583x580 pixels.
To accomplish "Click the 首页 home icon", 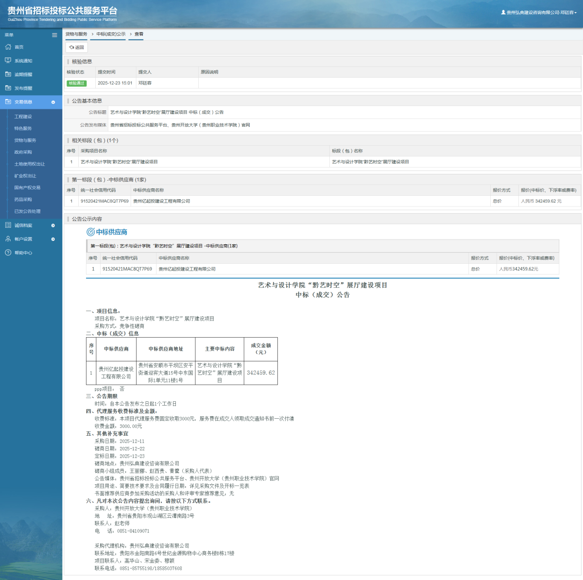I will point(8,47).
